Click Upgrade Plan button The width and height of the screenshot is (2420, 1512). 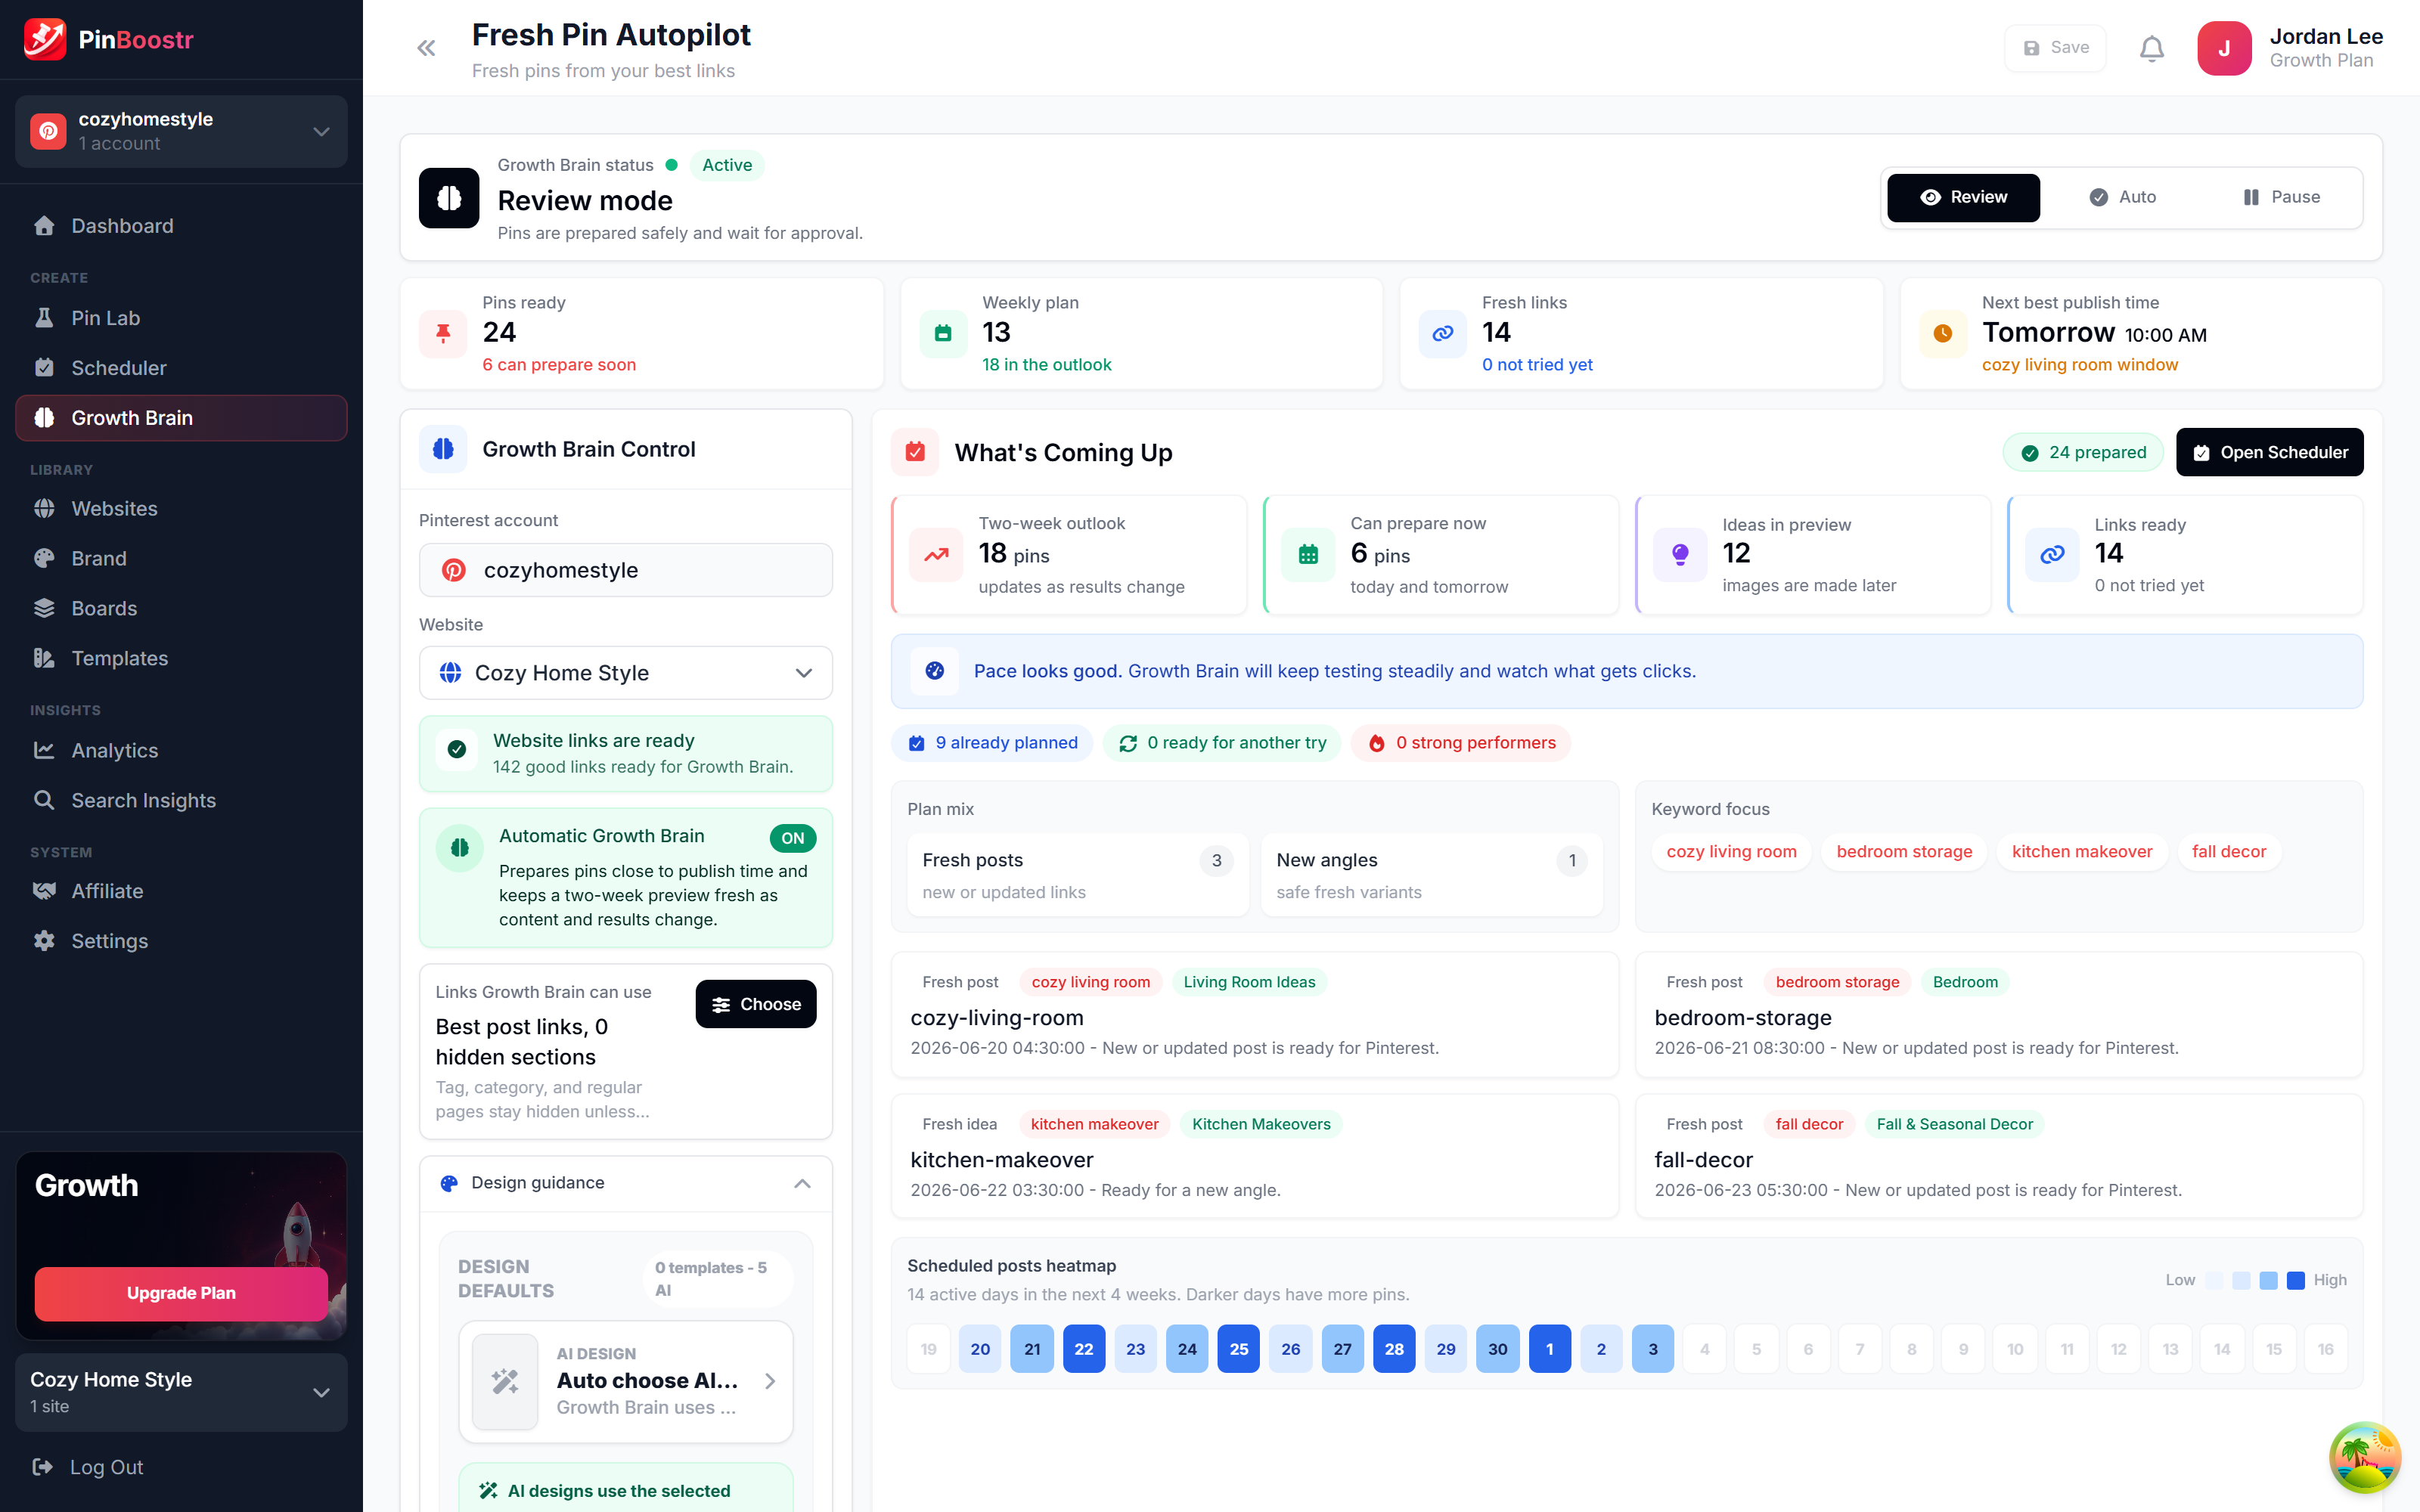point(181,1293)
